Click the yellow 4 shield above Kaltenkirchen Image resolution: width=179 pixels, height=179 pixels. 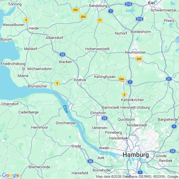[124, 95]
